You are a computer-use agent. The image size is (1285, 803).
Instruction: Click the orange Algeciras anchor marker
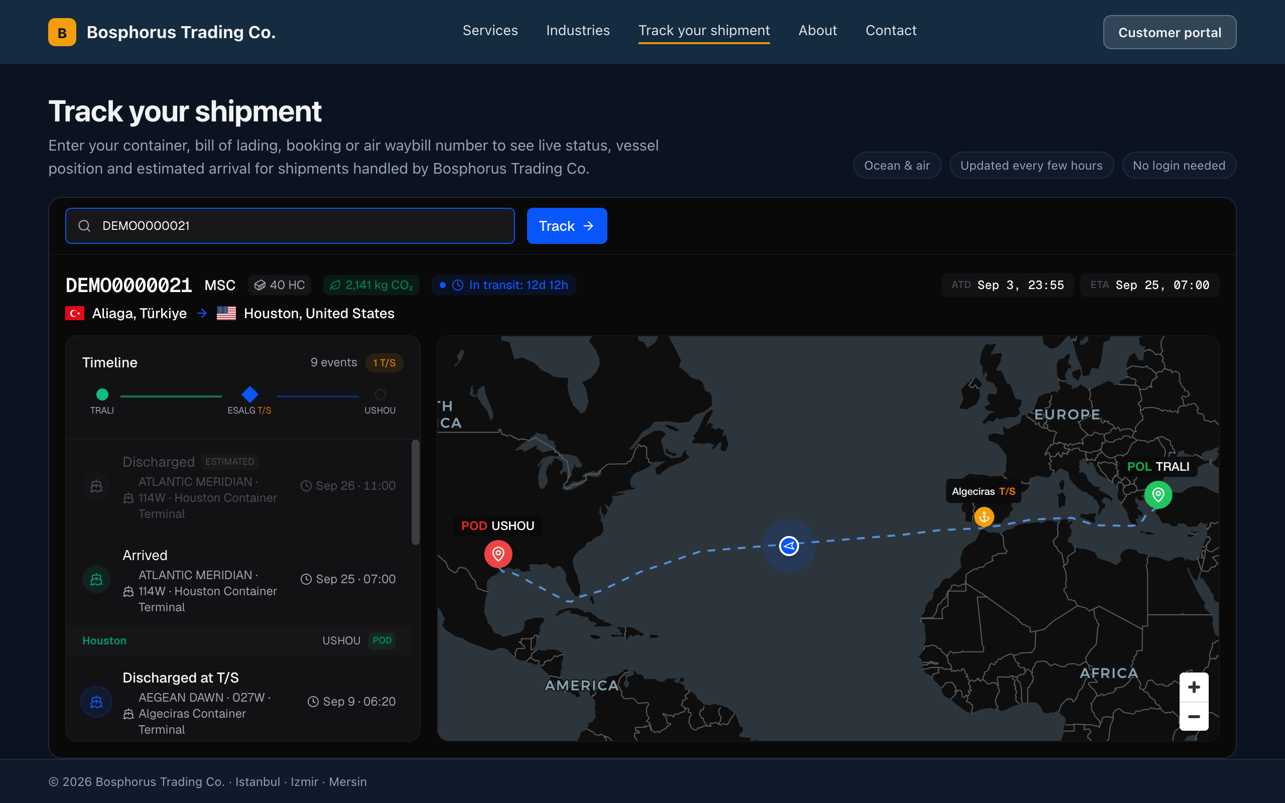[x=984, y=516]
